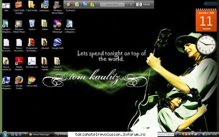Select the Adobe Reader 9 shortcut
The height and width of the screenshot is (137, 219).
click(x=19, y=64)
